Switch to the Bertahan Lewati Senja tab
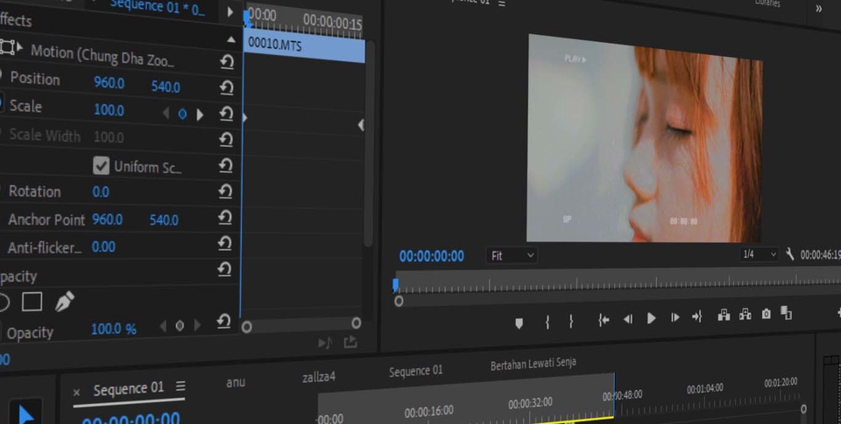Image resolution: width=841 pixels, height=424 pixels. point(534,364)
